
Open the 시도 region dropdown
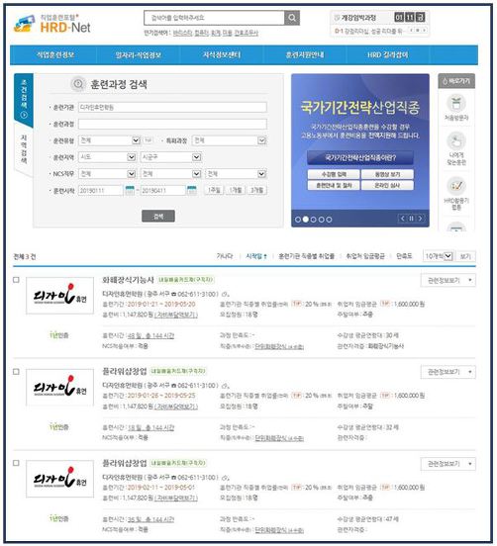(x=107, y=157)
